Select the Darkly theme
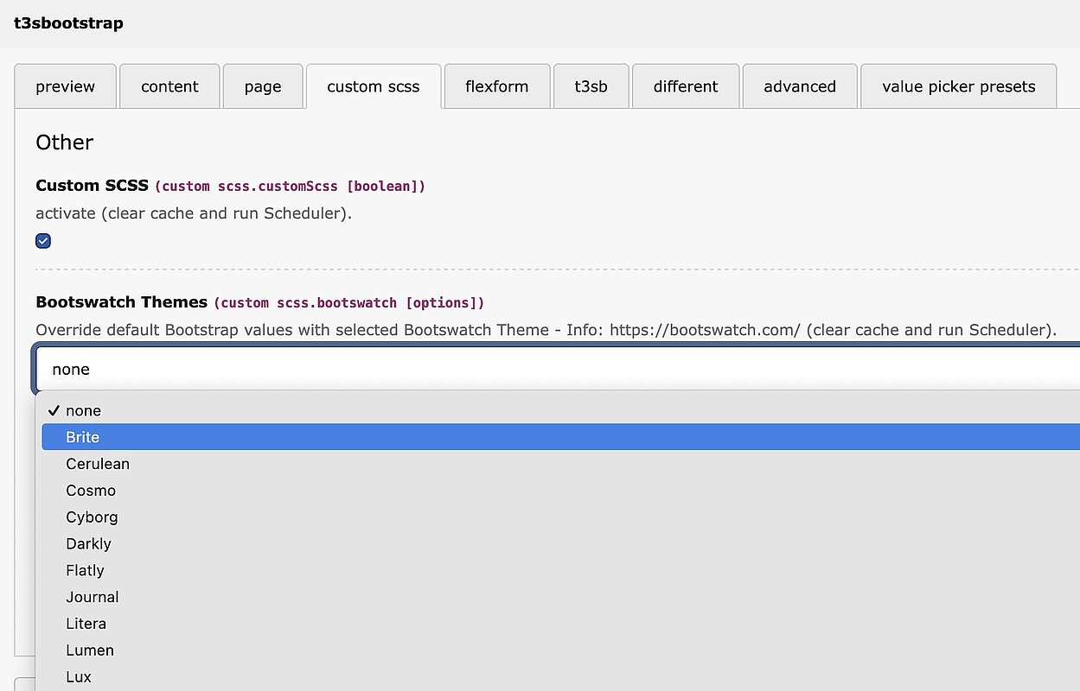This screenshot has height=691, width=1080. (88, 544)
